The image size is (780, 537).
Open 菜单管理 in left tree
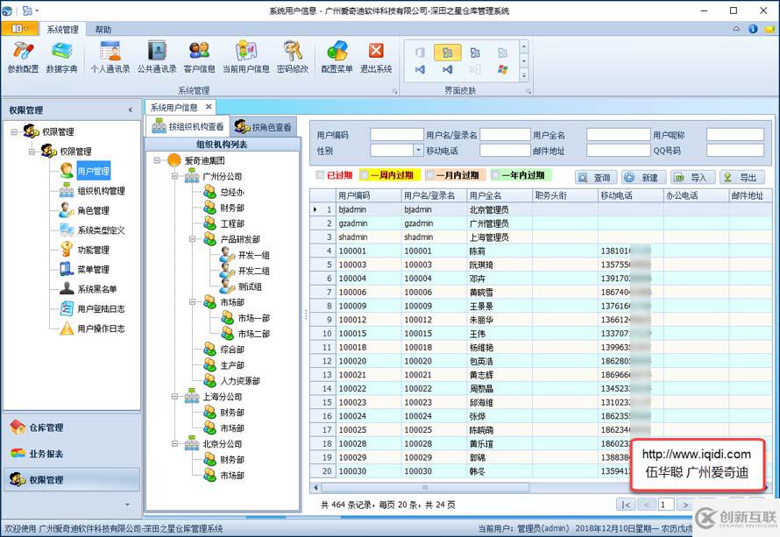93,270
